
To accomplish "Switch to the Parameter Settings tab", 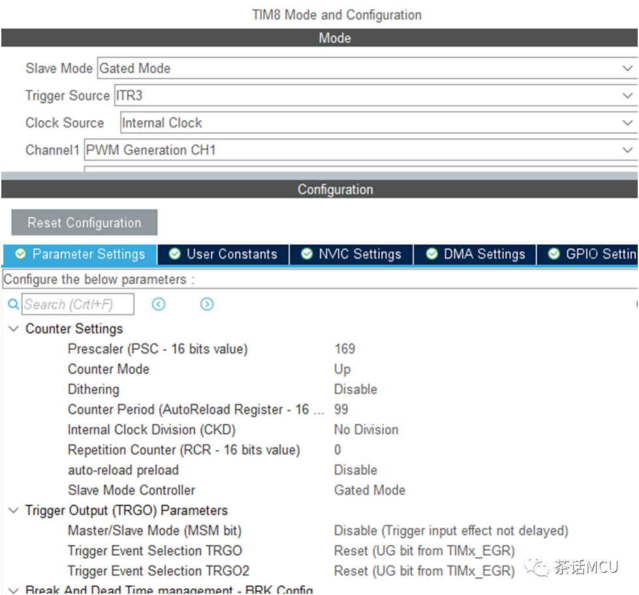I will click(80, 255).
